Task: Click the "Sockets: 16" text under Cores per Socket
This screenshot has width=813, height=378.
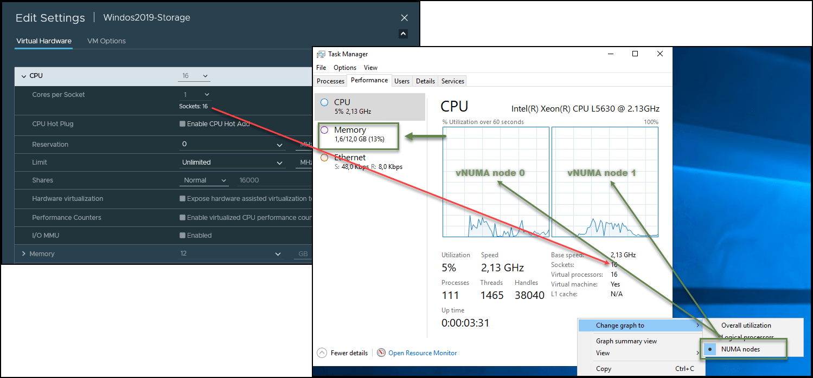Action: tap(194, 106)
